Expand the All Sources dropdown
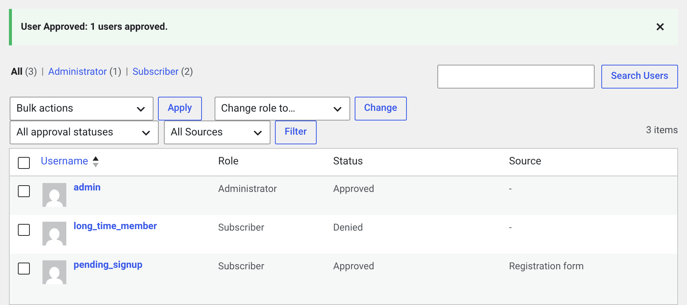The image size is (687, 305). pyautogui.click(x=217, y=132)
